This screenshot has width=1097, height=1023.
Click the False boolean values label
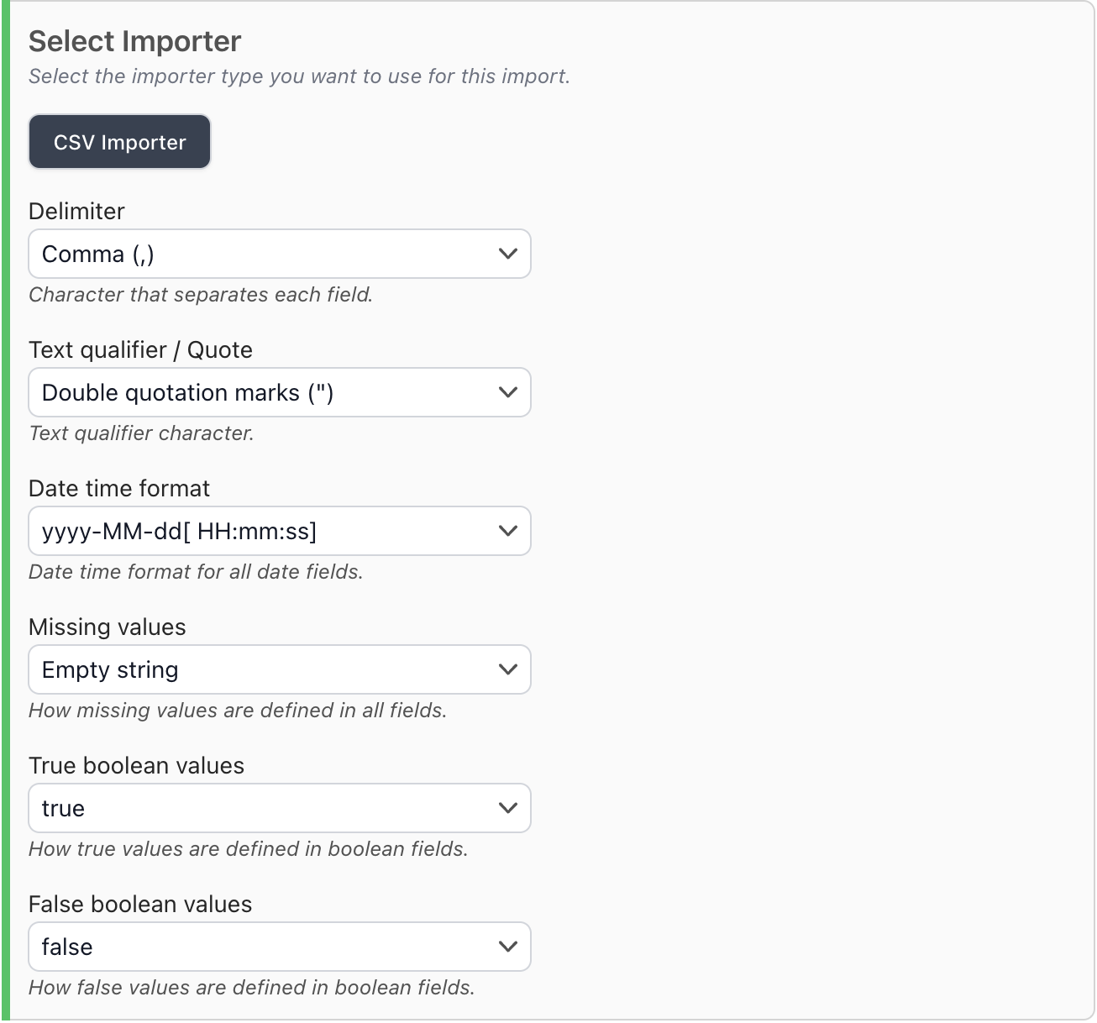[x=140, y=904]
